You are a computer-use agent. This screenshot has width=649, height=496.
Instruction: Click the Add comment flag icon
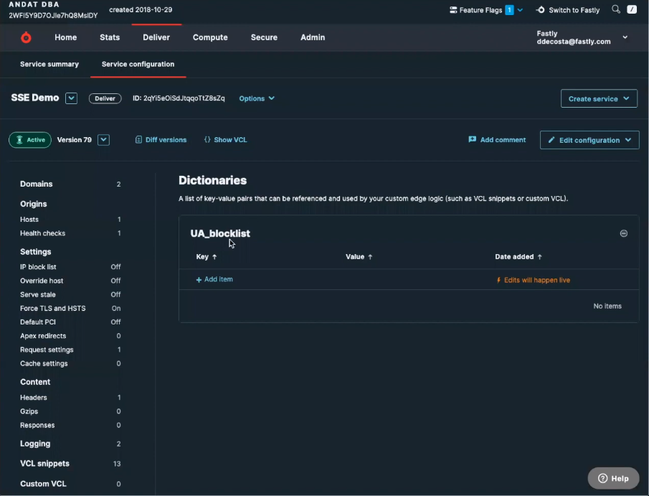[473, 139]
